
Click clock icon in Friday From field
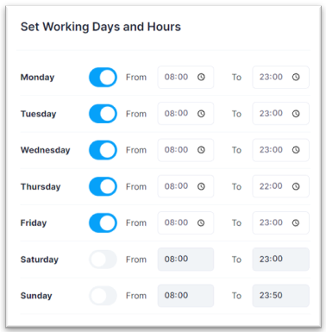pyautogui.click(x=201, y=222)
